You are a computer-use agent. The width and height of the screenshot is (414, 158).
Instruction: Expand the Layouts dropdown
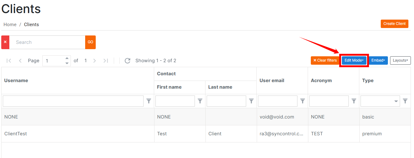[x=400, y=60]
